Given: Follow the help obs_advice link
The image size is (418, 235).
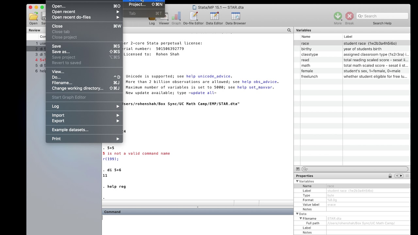Looking at the screenshot, I should tap(259, 82).
